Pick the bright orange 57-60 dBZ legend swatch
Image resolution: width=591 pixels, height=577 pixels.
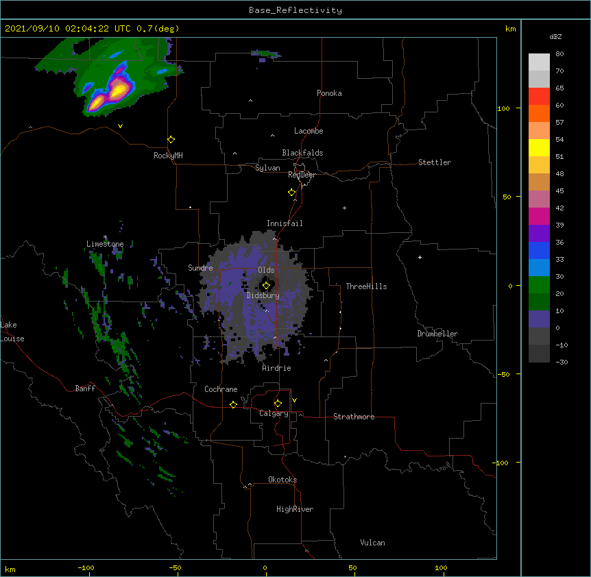tap(539, 113)
